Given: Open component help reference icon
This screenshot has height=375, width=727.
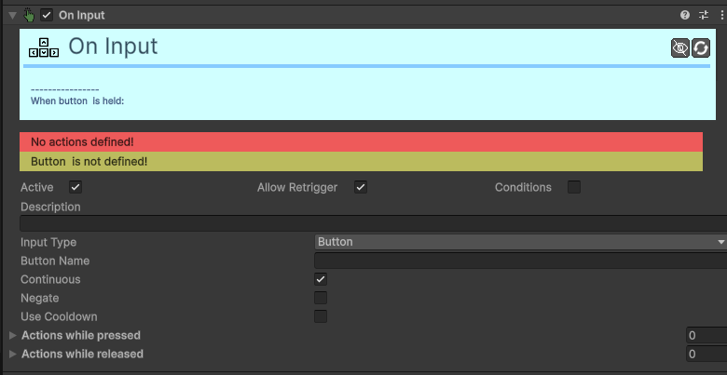Looking at the screenshot, I should click(685, 15).
